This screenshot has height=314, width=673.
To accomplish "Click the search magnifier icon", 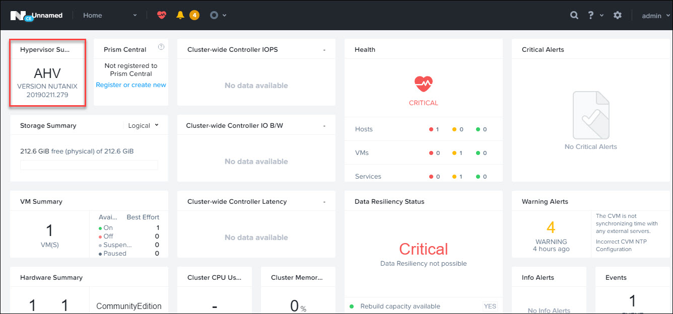I will coord(574,15).
